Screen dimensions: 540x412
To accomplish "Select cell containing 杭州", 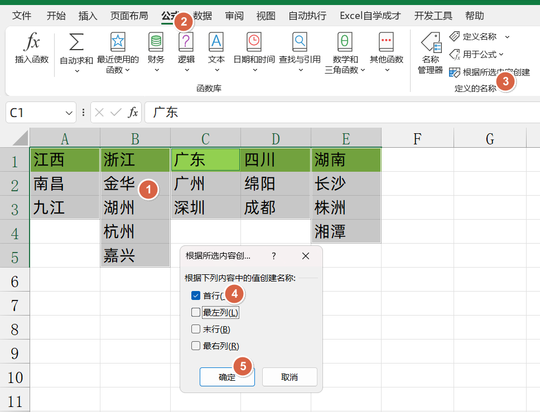I will (x=135, y=231).
